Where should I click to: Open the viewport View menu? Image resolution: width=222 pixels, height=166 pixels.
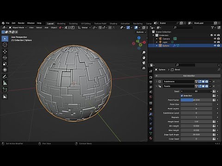coord(31,28)
